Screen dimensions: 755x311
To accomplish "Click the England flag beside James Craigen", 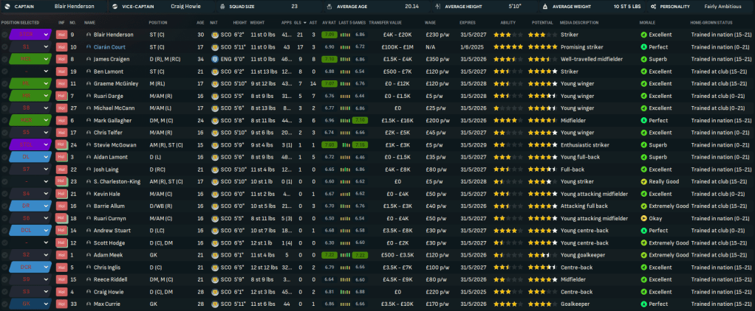I will coord(216,59).
